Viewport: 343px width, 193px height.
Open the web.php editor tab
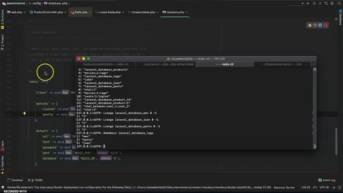pos(17,12)
